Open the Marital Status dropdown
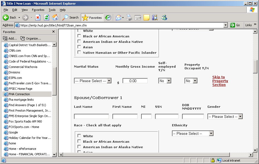Image resolution: width=259 pixels, height=164 pixels. (93, 81)
